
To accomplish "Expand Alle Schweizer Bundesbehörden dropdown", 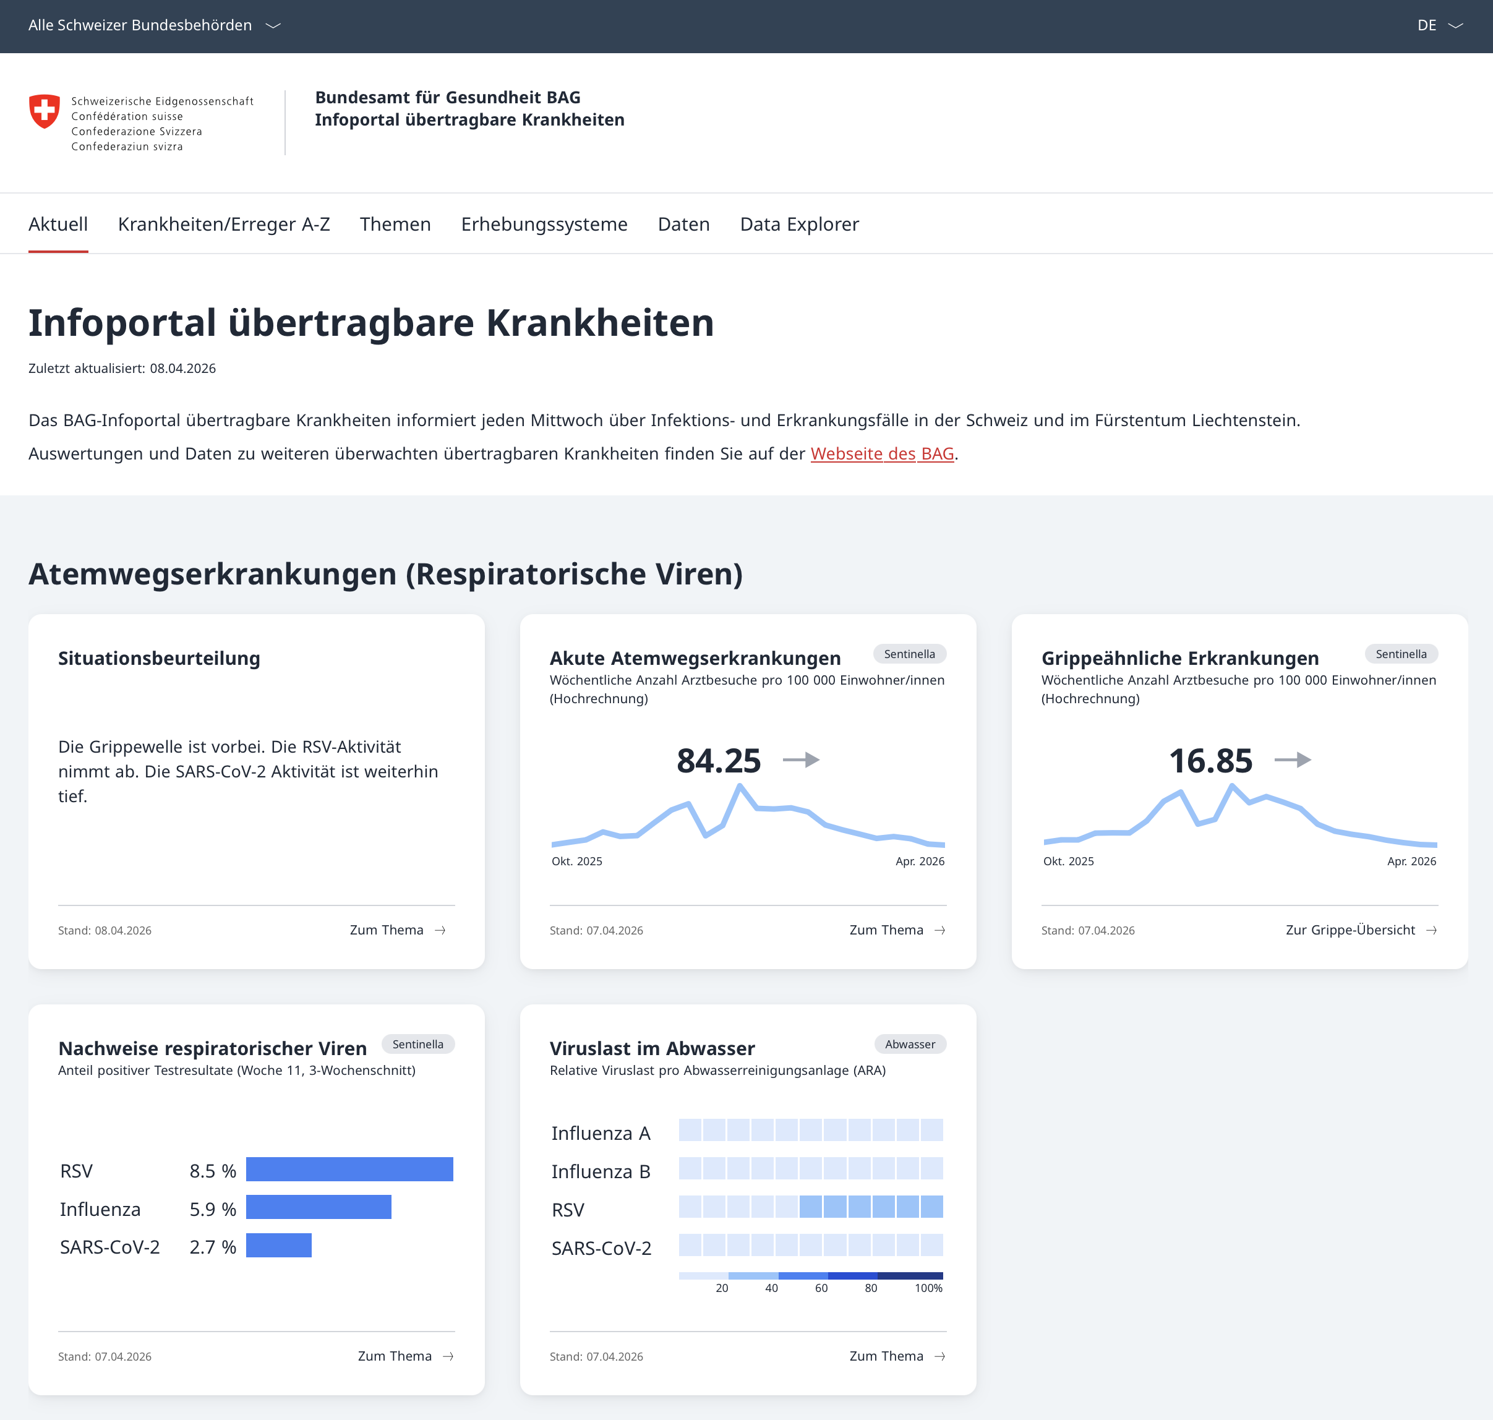I will click(140, 25).
